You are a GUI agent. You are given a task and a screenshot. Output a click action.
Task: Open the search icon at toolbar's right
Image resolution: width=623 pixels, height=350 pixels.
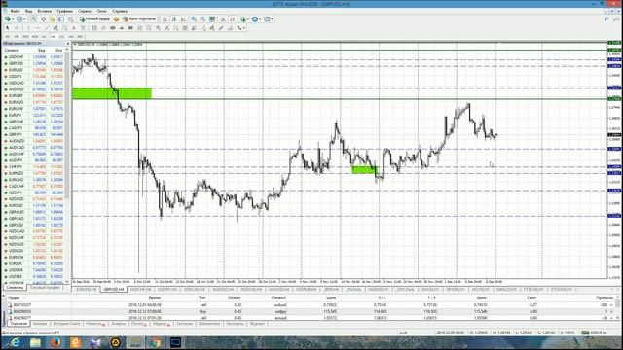pyautogui.click(x=606, y=19)
